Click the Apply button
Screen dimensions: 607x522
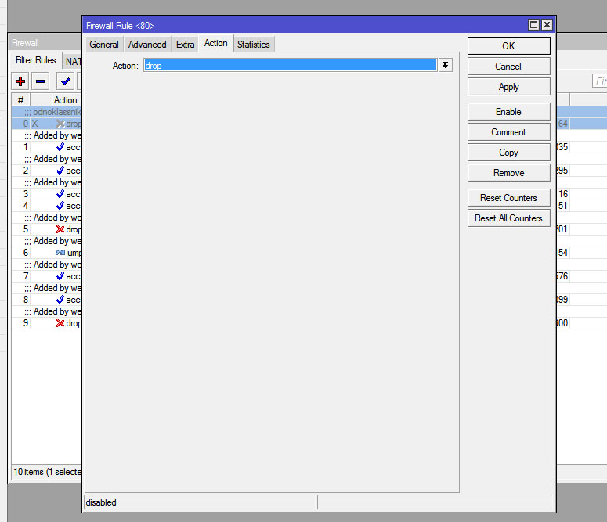508,87
